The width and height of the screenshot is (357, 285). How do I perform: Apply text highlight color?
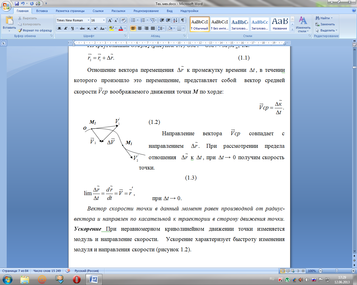(x=112, y=28)
